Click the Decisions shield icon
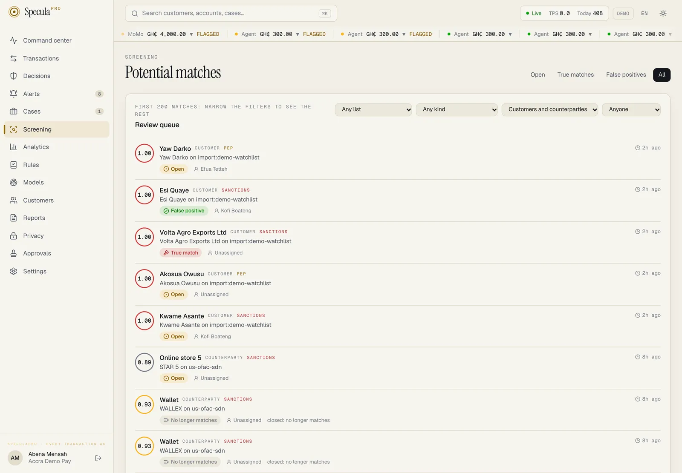The width and height of the screenshot is (682, 473). coord(14,76)
